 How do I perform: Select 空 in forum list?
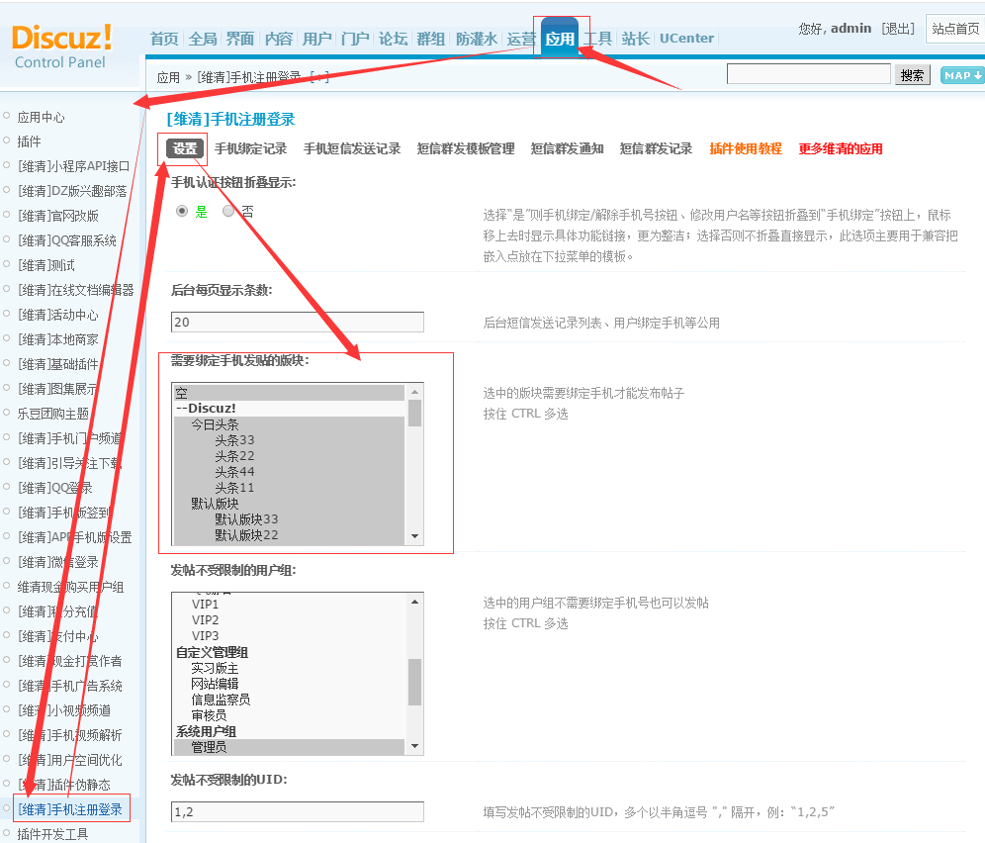click(x=289, y=393)
